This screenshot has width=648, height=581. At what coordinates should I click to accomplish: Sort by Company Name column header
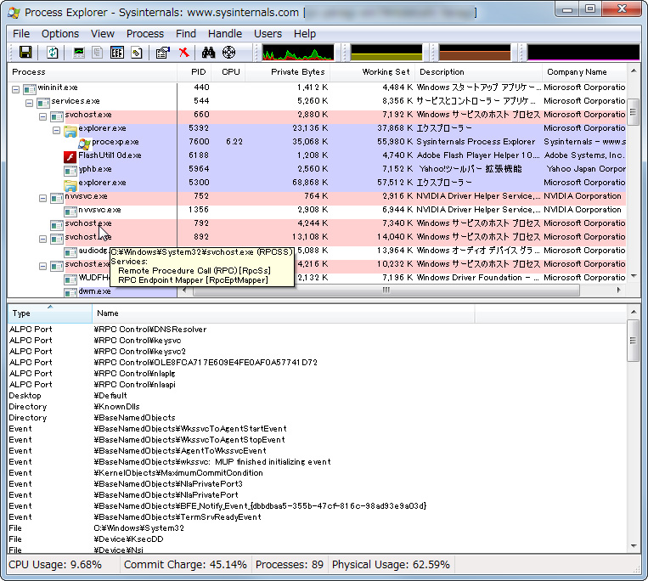click(584, 72)
